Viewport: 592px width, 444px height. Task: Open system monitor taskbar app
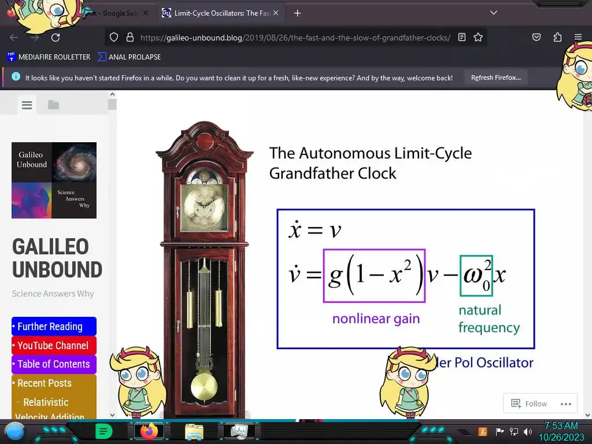[239, 431]
